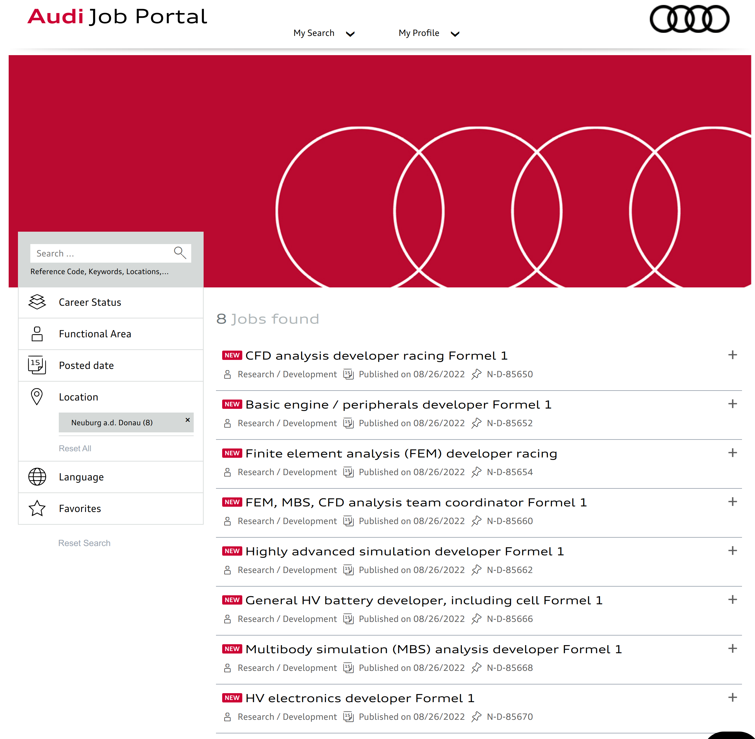Expand General HV battery developer plus
The image size is (755, 739).
point(732,599)
